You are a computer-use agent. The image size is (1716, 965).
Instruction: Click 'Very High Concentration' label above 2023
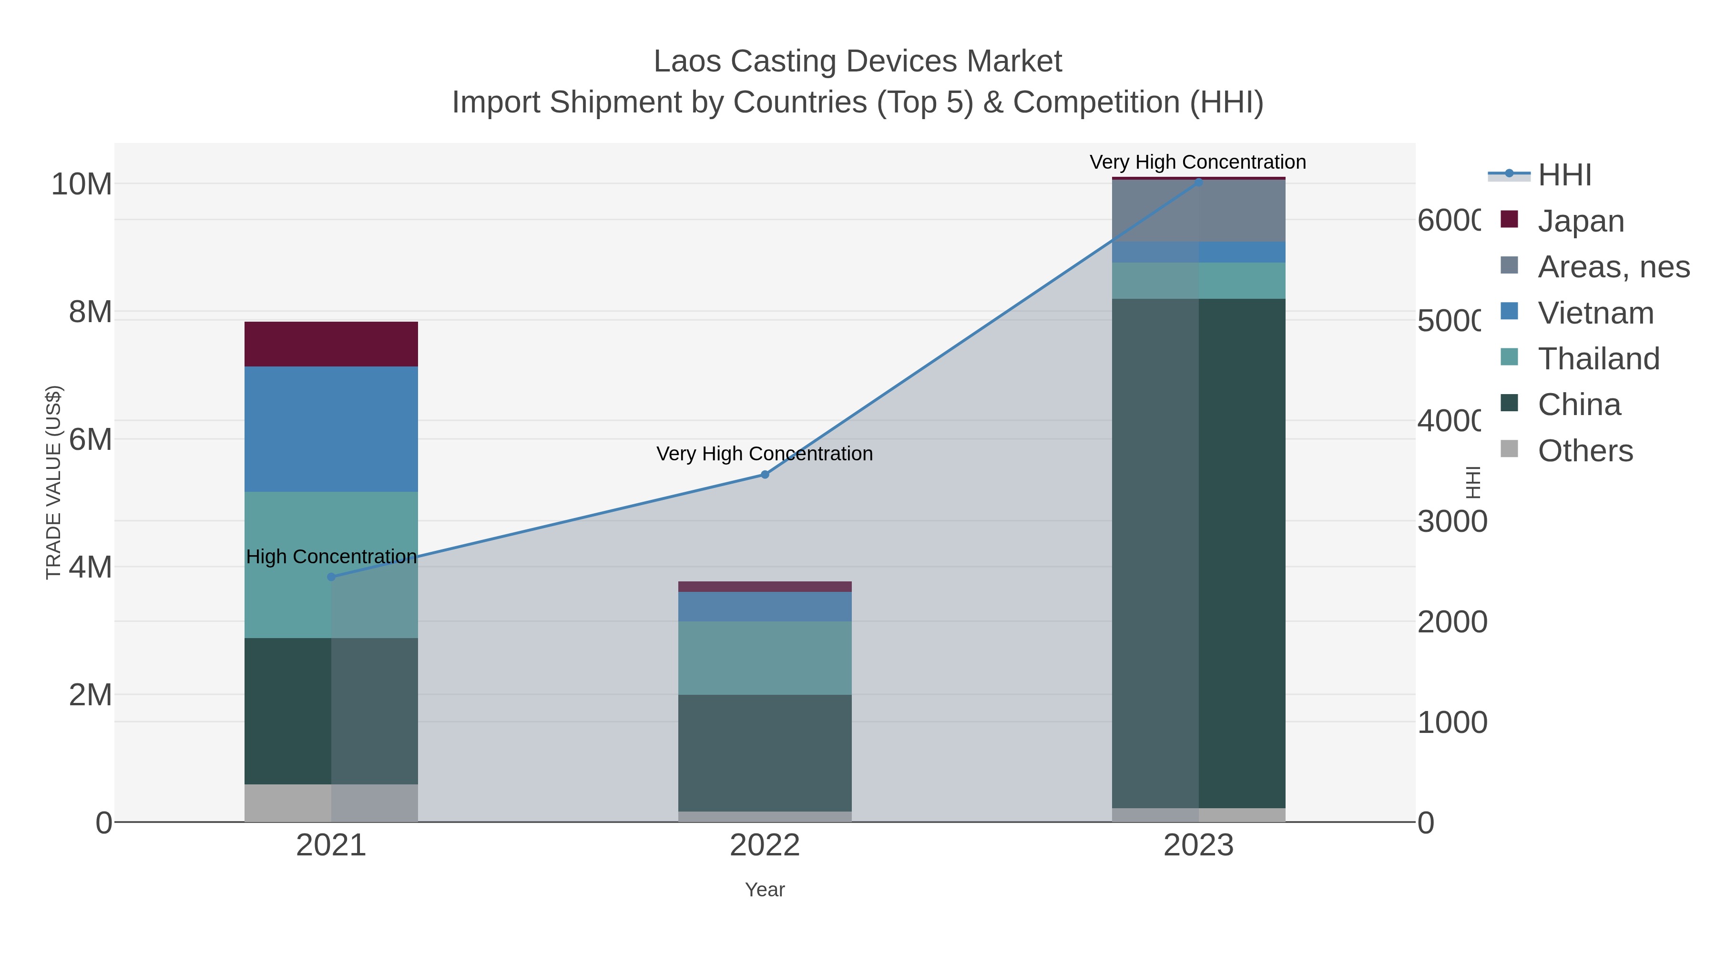(x=1198, y=162)
